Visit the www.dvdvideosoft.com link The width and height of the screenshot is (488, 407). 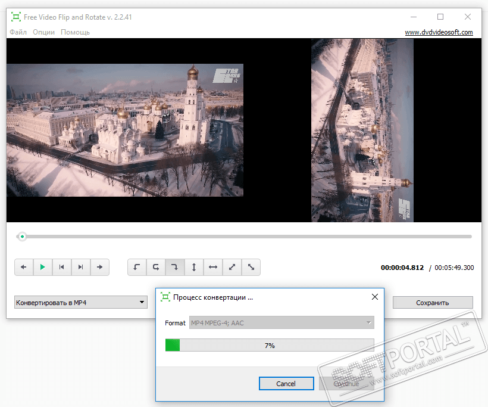click(x=439, y=32)
